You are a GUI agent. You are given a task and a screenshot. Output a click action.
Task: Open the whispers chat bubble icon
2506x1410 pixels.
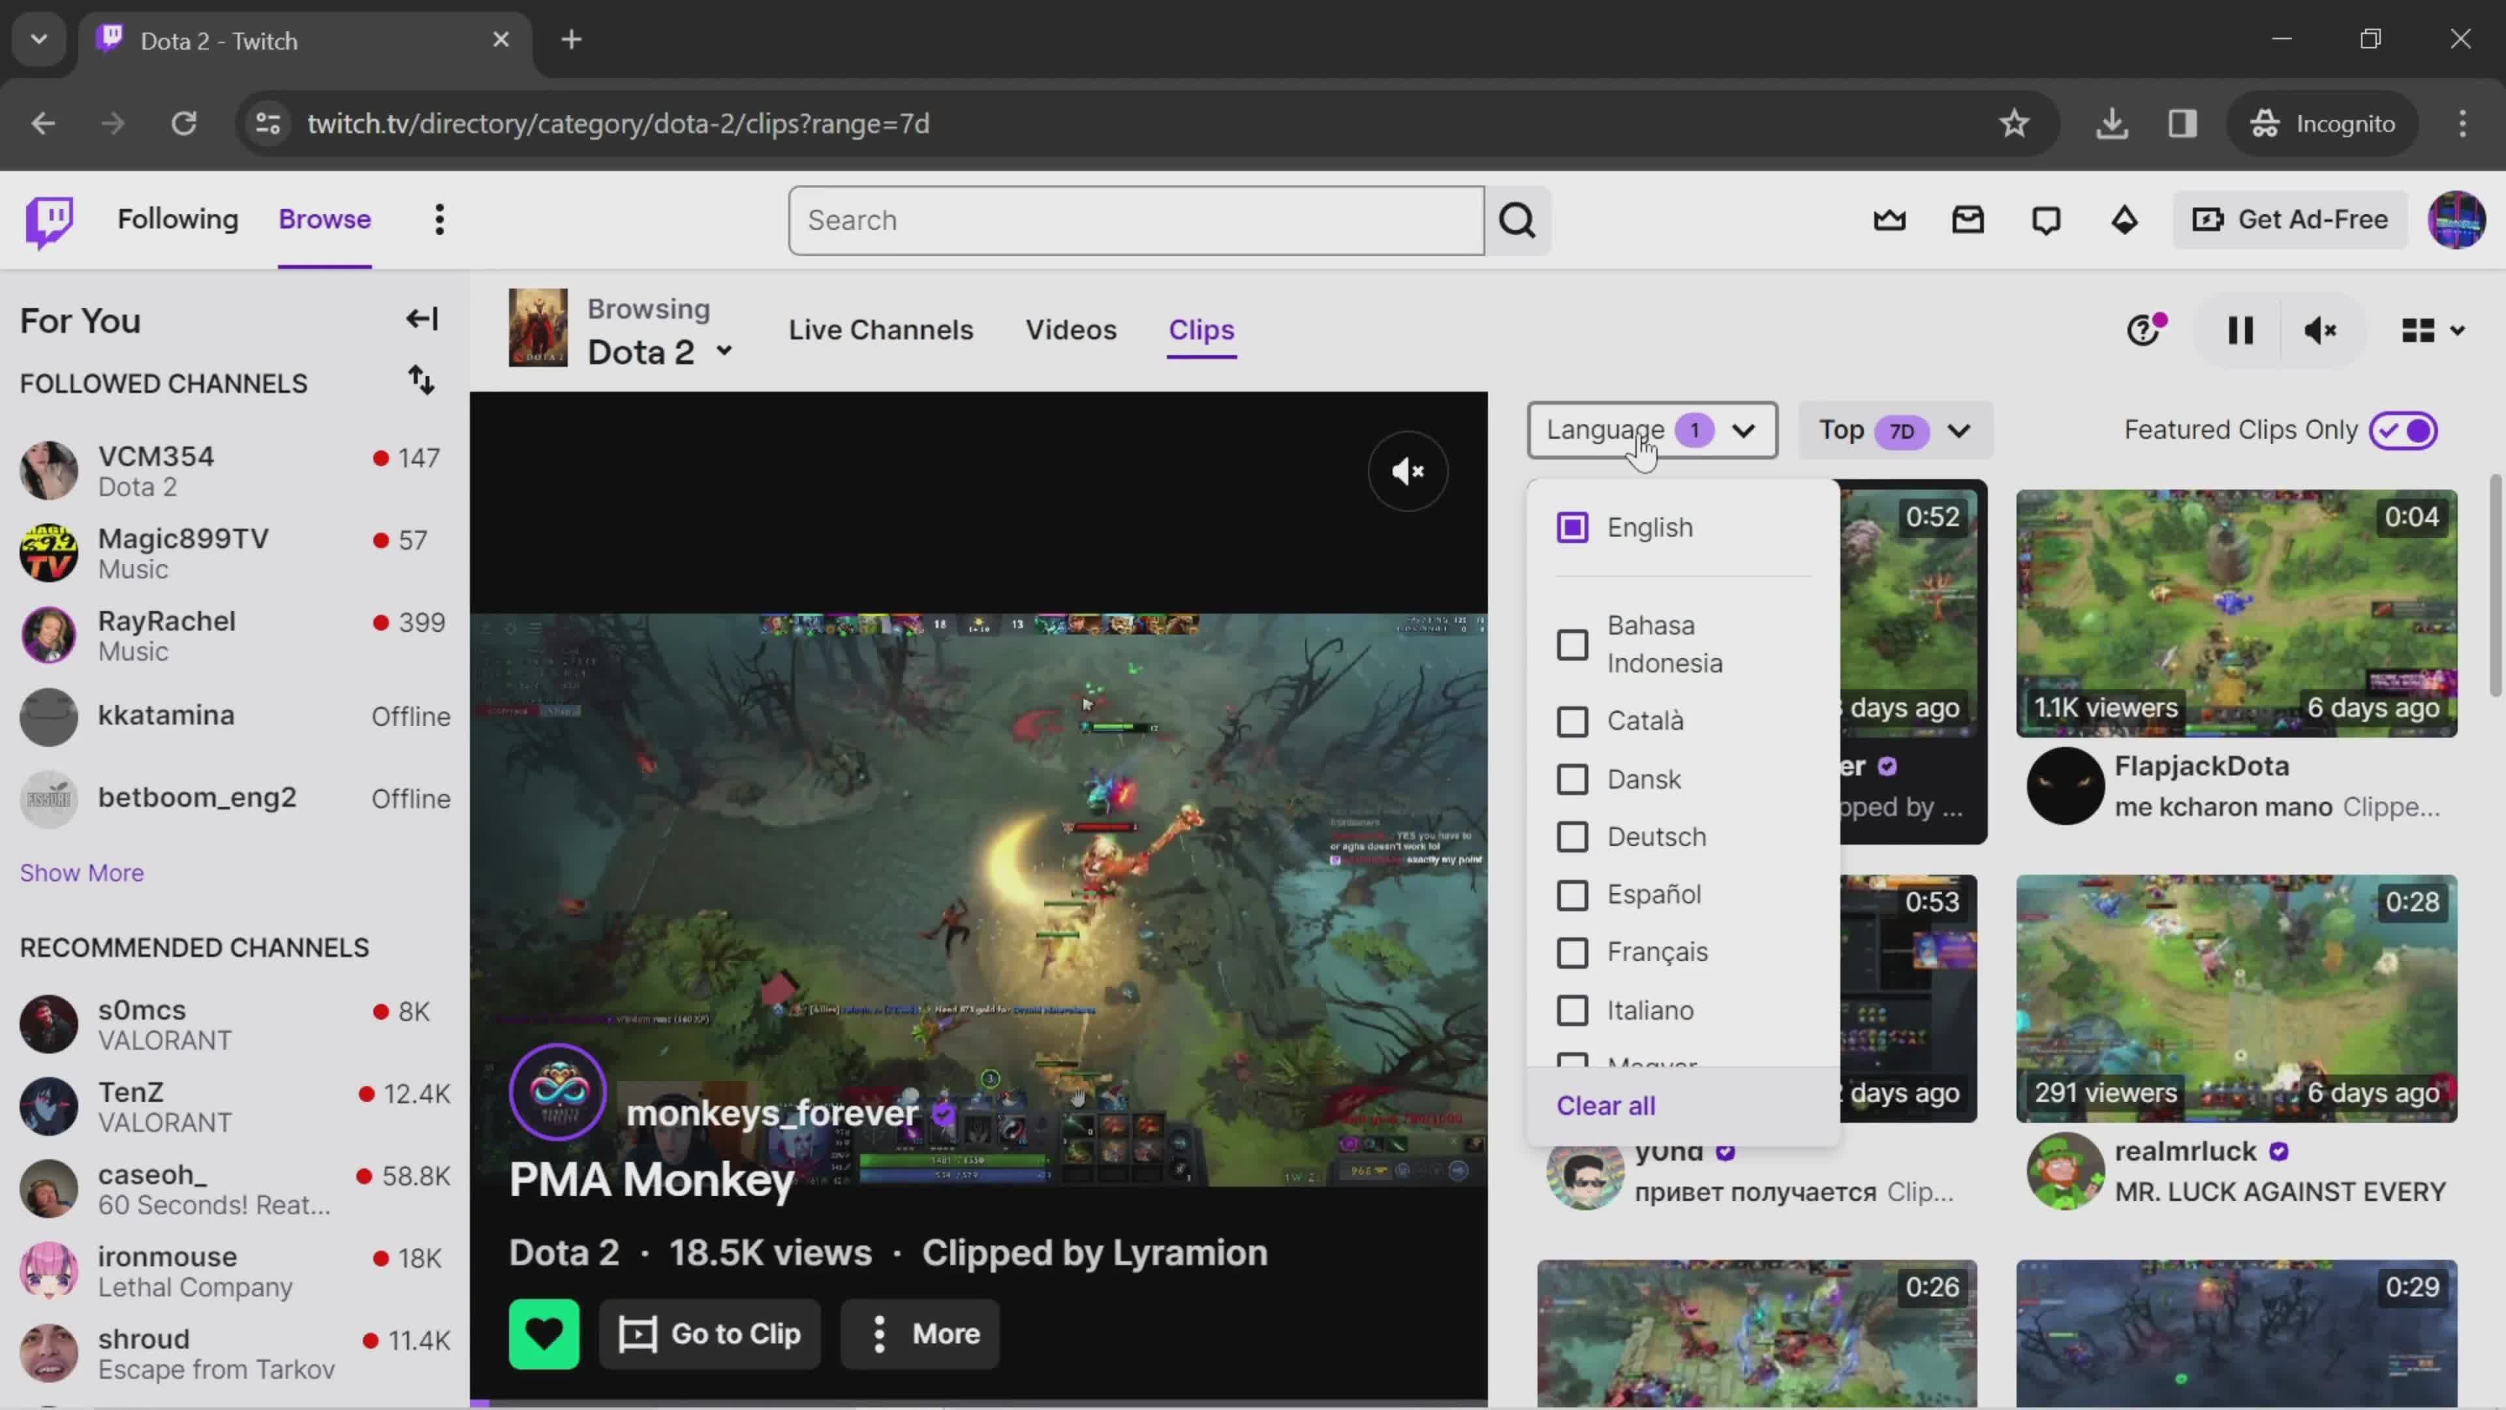coord(2046,220)
